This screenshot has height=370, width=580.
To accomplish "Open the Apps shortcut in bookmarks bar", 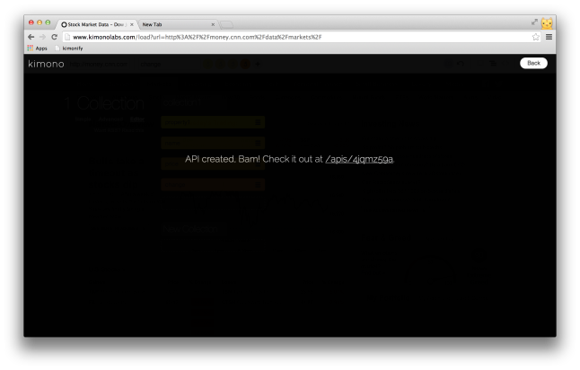I will click(x=36, y=48).
